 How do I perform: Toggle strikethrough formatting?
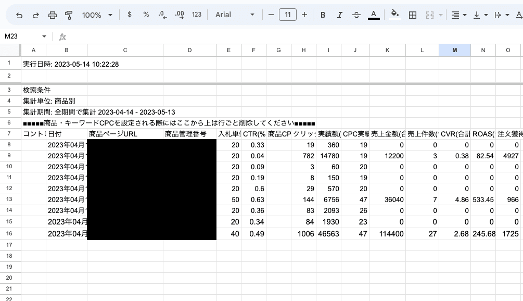point(356,15)
